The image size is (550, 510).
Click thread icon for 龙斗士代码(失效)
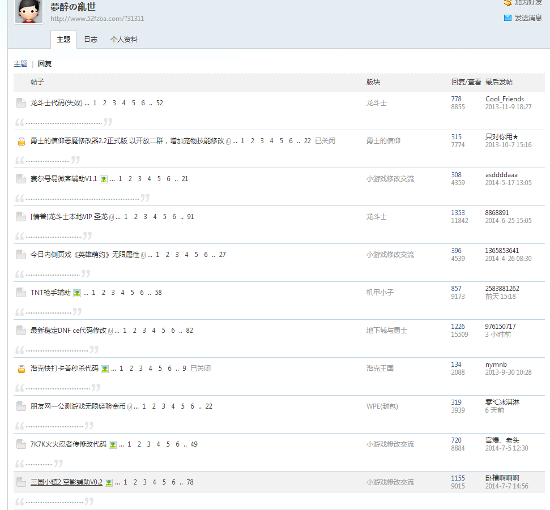tap(22, 103)
